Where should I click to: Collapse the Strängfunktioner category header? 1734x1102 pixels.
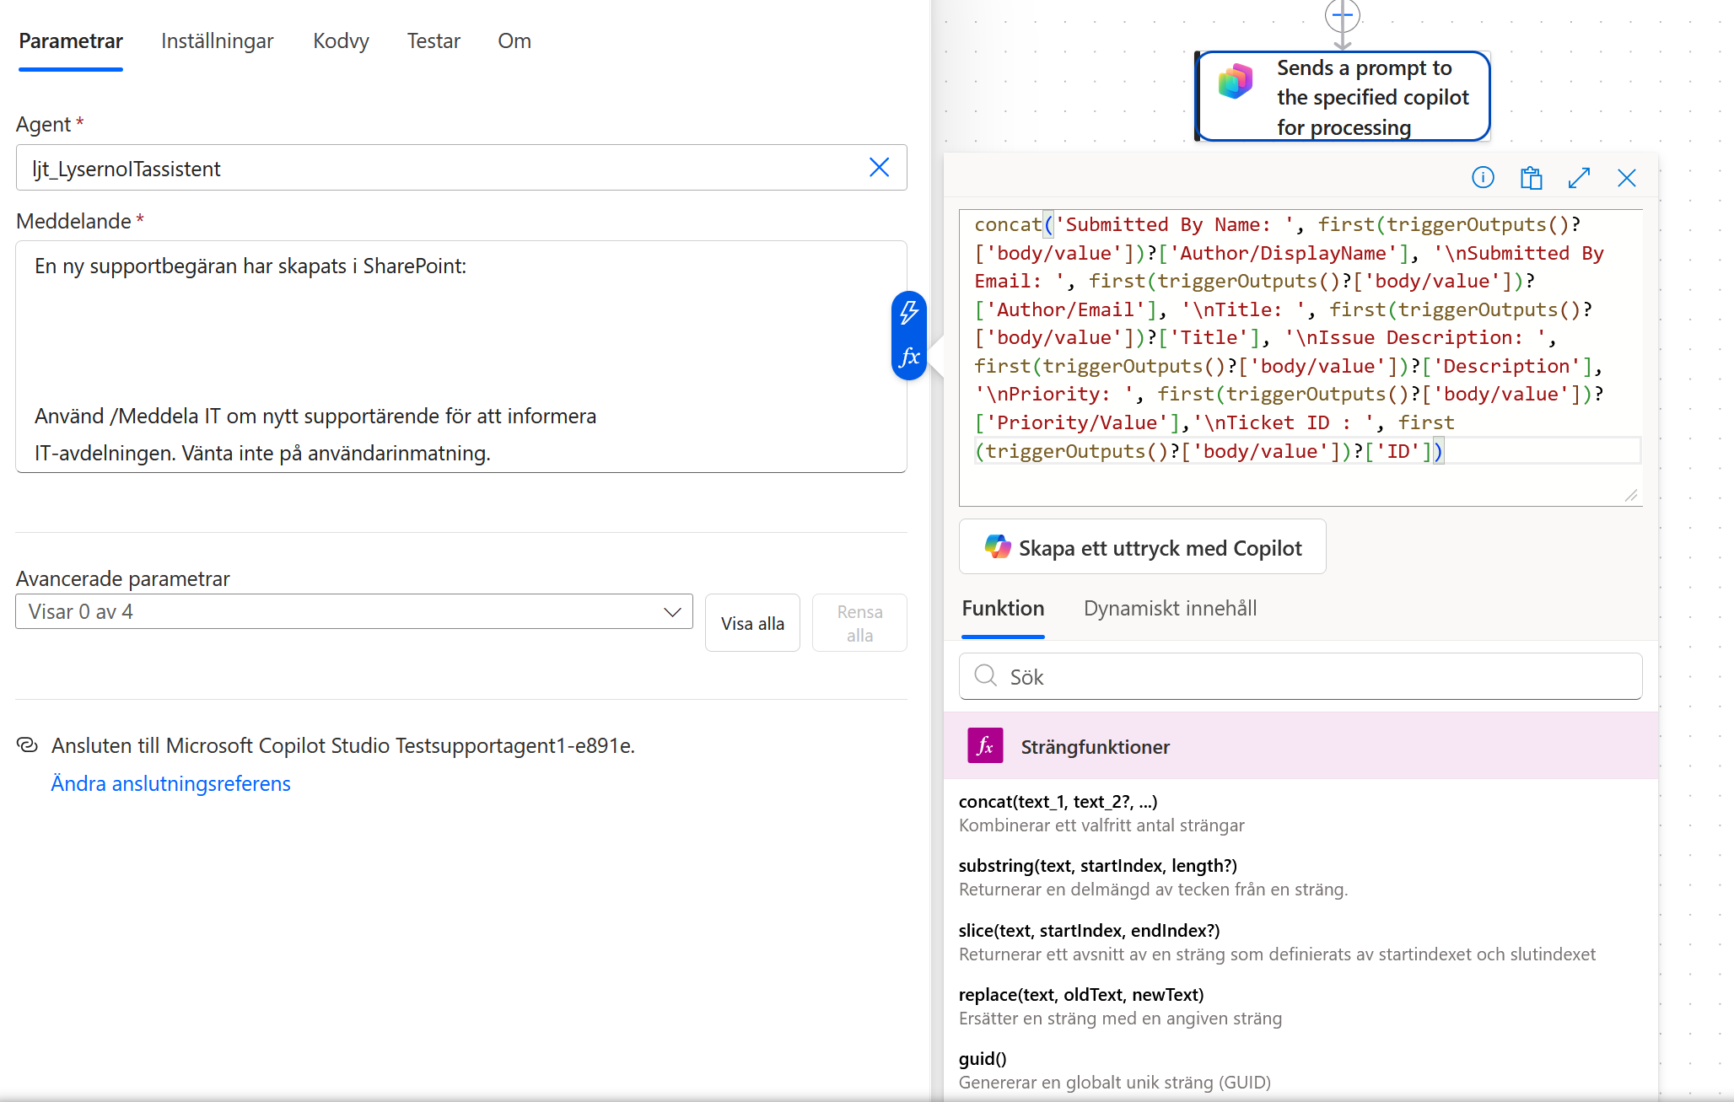coord(1300,745)
